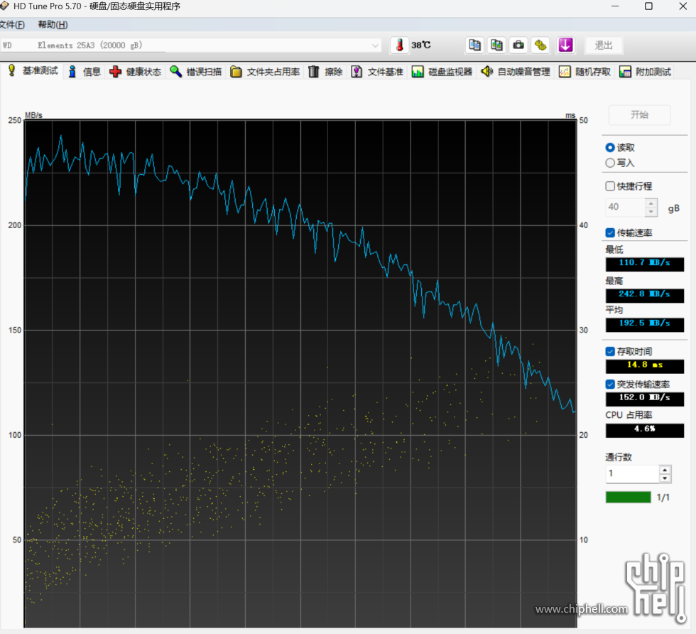This screenshot has height=634, width=696.
Task: Click the purple down-arrow save icon
Action: [565, 45]
